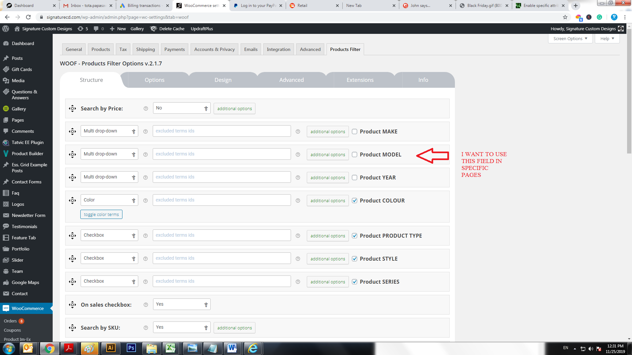Bookmark page with star icon

(565, 17)
